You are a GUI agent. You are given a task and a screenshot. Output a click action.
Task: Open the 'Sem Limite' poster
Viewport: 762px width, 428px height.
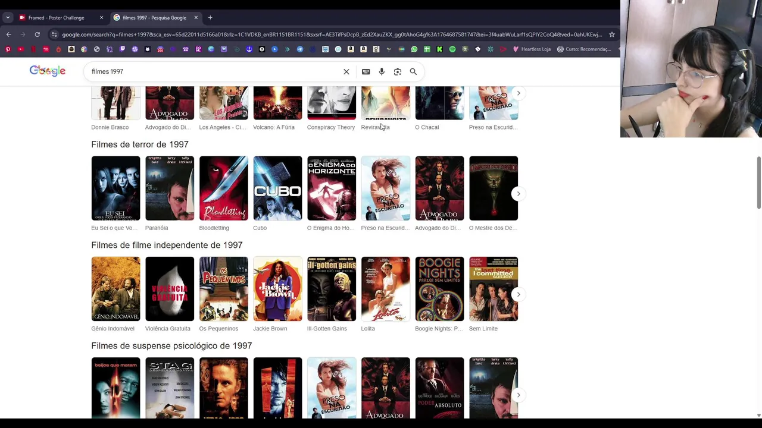[x=494, y=289]
